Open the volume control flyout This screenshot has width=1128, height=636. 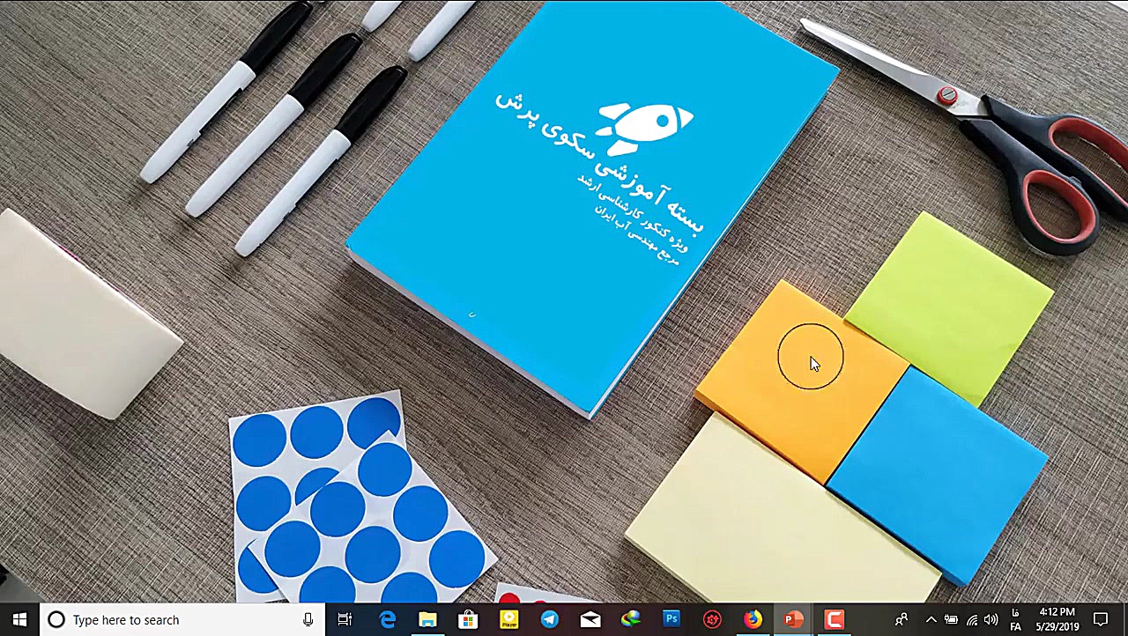991,619
